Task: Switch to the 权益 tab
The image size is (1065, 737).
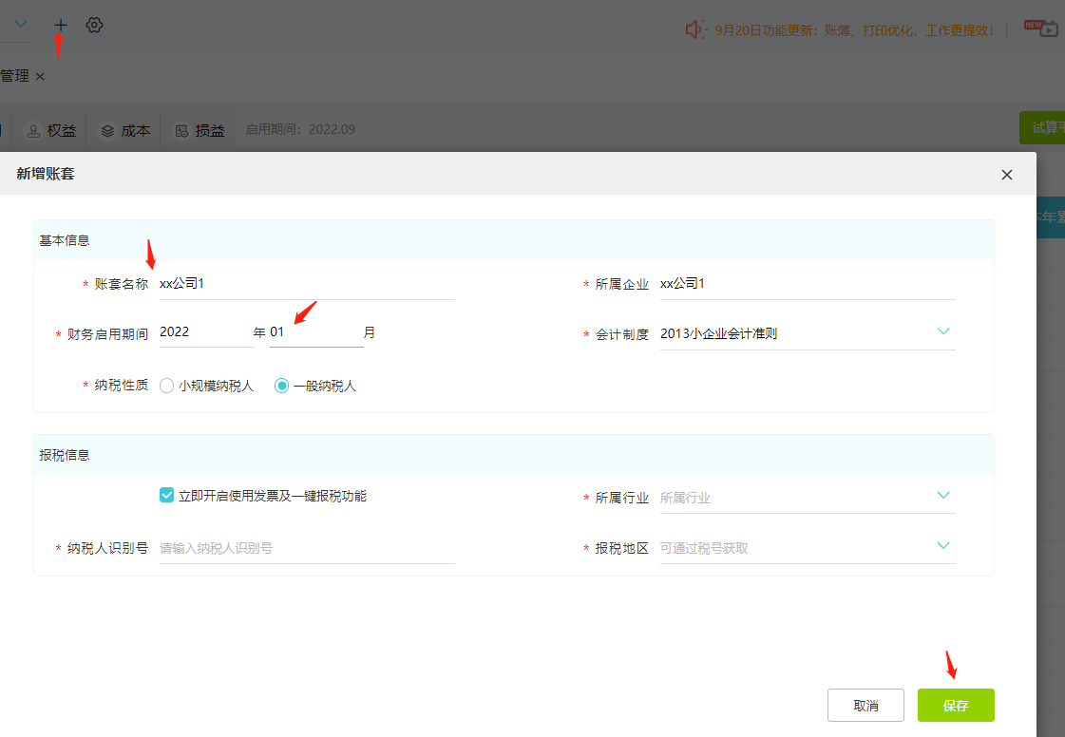Action: (53, 130)
